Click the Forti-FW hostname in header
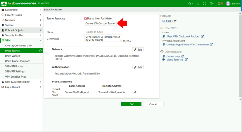 coord(43,3)
